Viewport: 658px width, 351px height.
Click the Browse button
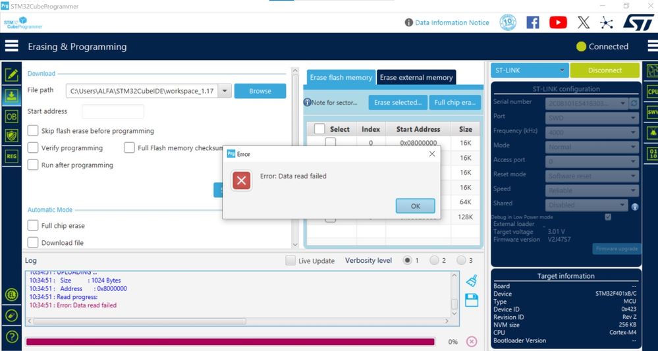[x=260, y=91]
